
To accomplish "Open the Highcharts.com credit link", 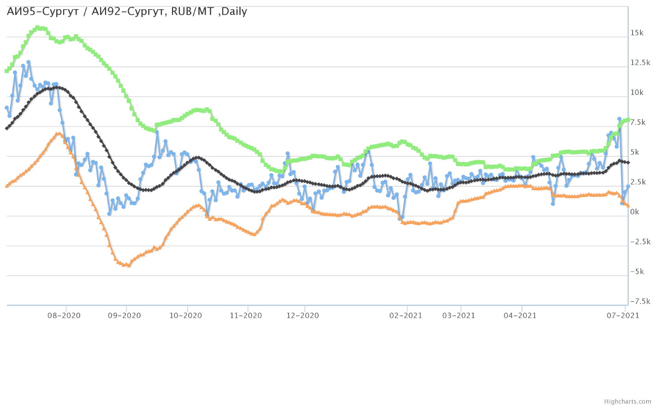I will [635, 401].
